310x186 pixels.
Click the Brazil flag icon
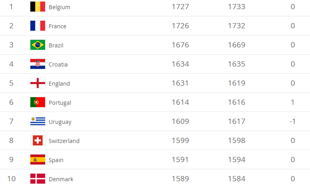[38, 45]
